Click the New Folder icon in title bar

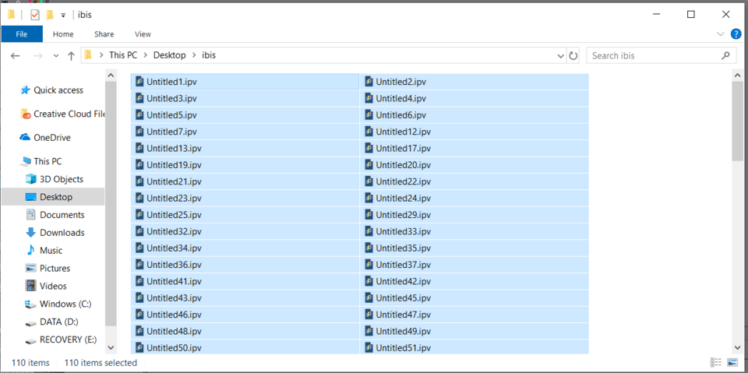point(50,15)
